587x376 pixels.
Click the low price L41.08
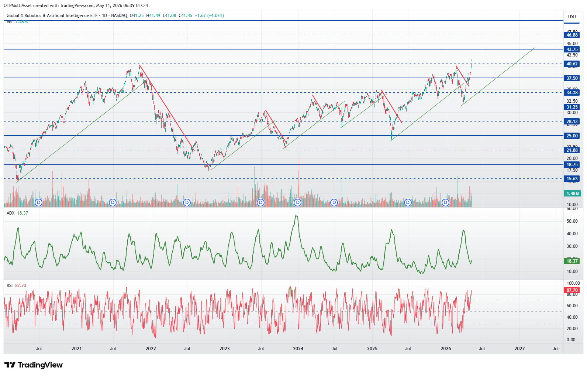[169, 16]
